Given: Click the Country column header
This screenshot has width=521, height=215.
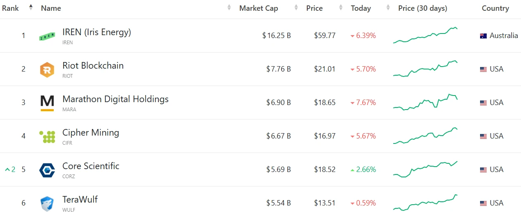Looking at the screenshot, I should [x=495, y=8].
